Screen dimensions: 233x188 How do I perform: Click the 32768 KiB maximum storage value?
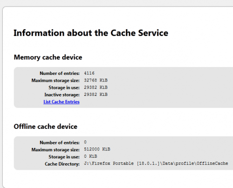96,80
